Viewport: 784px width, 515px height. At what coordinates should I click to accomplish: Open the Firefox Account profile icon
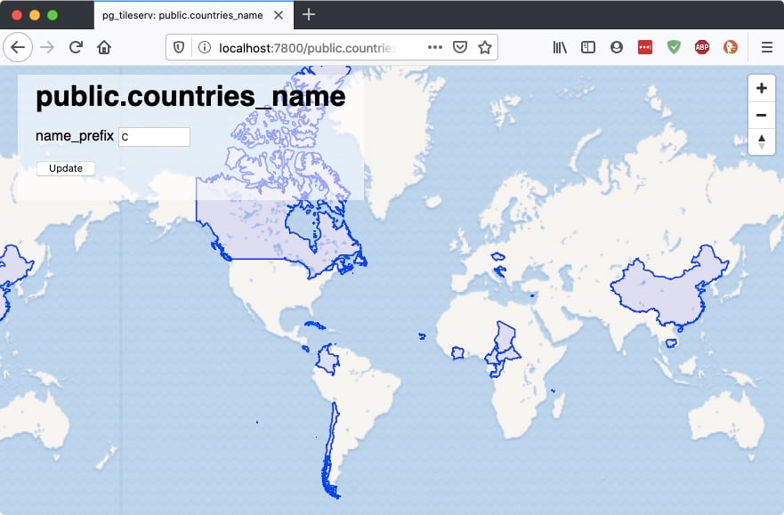(x=616, y=47)
